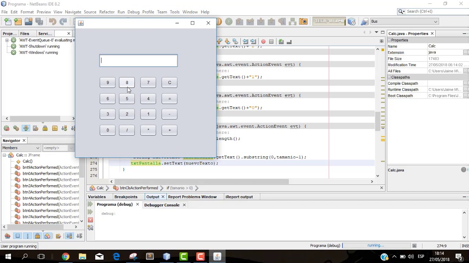Toggle fully qualified names filter in Navigator
This screenshot has height=263, width=469.
[x=58, y=236]
